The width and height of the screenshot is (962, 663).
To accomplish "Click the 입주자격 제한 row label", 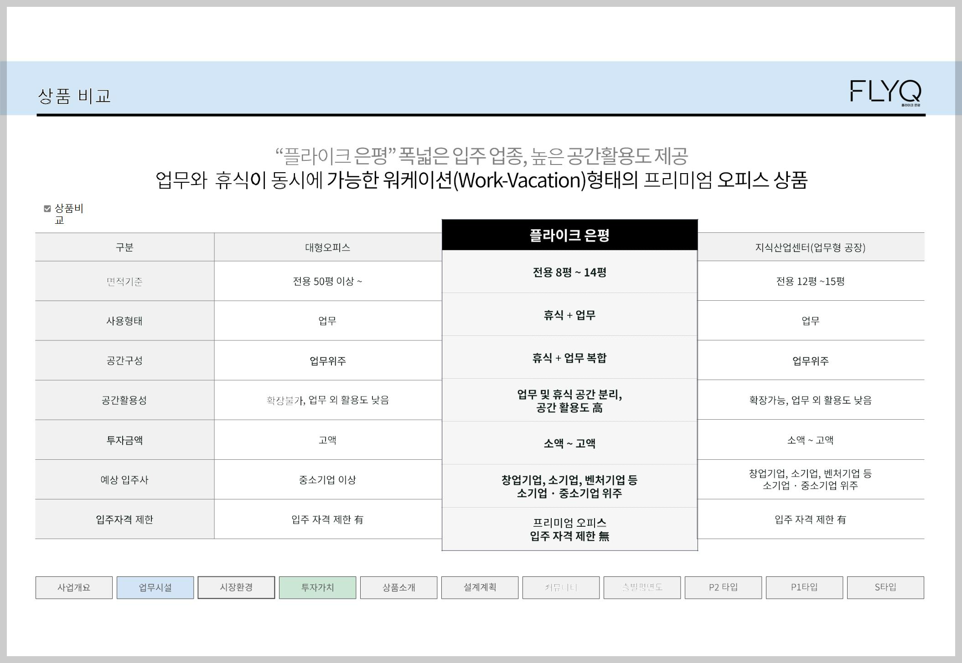I will click(x=124, y=519).
